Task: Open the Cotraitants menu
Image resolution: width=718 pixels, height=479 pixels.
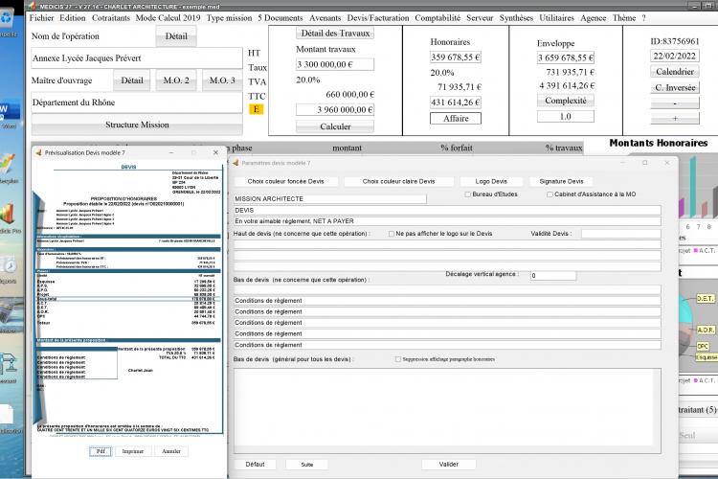Action: coord(111,18)
